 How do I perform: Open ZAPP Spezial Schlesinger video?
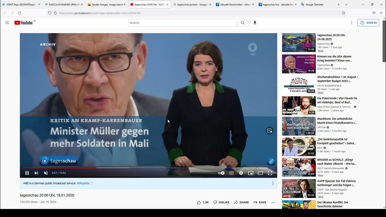299,189
